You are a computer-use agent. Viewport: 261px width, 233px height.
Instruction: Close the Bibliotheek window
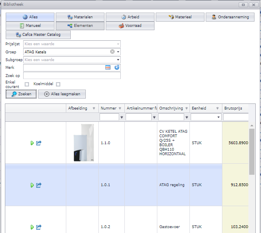(254, 5)
